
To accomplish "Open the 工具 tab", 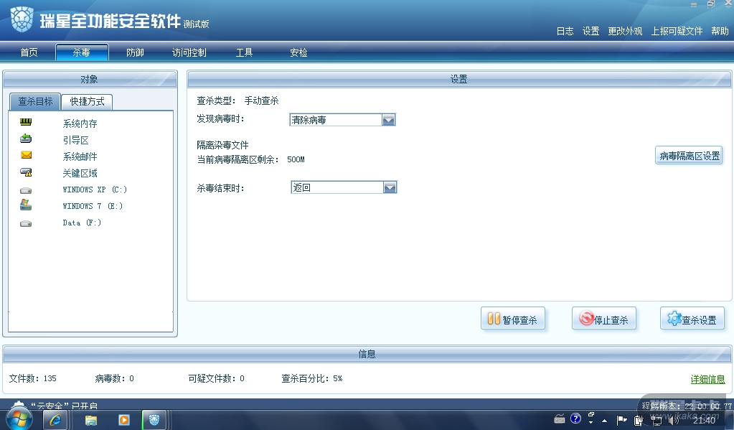I will click(x=244, y=52).
